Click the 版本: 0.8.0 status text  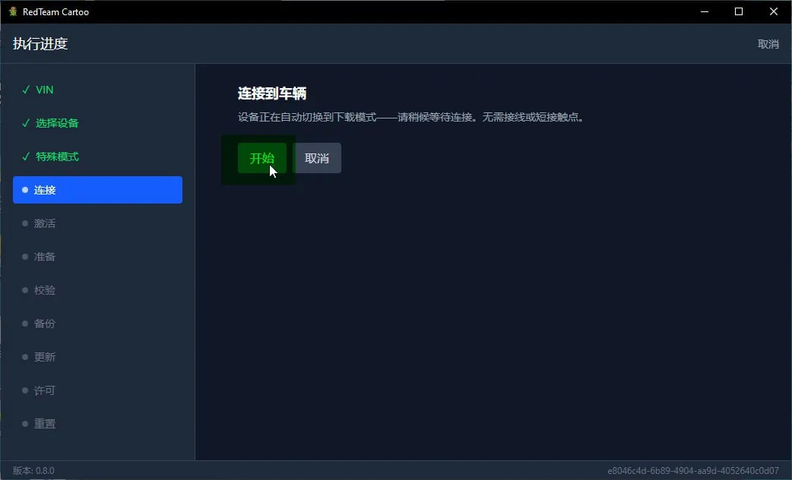tap(33, 470)
